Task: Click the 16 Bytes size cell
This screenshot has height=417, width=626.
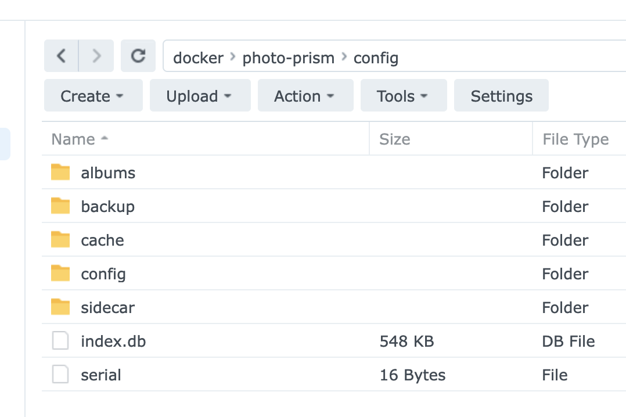Action: [412, 375]
